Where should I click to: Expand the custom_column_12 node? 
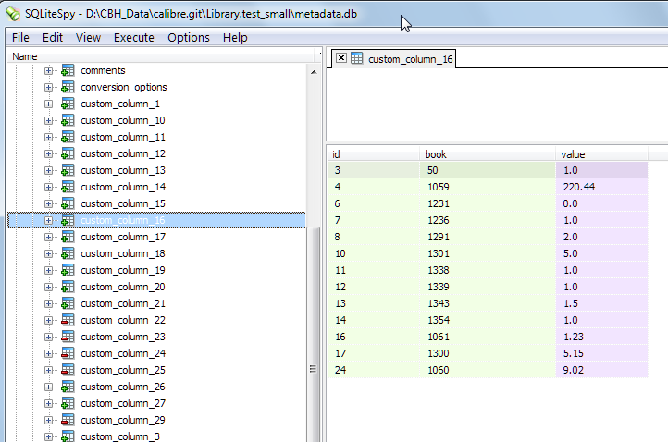(x=48, y=153)
